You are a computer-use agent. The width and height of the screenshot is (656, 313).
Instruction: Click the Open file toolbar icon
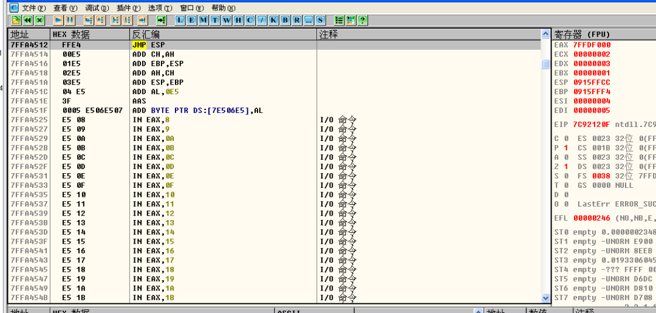16,20
